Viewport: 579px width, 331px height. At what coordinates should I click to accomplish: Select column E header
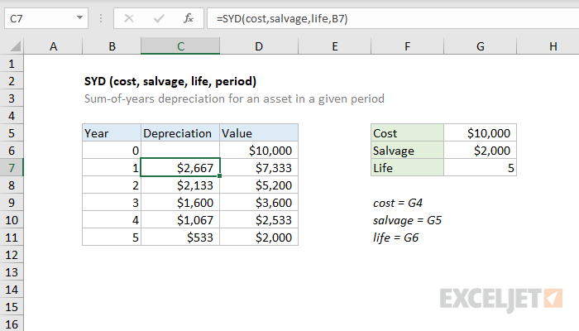click(x=334, y=46)
